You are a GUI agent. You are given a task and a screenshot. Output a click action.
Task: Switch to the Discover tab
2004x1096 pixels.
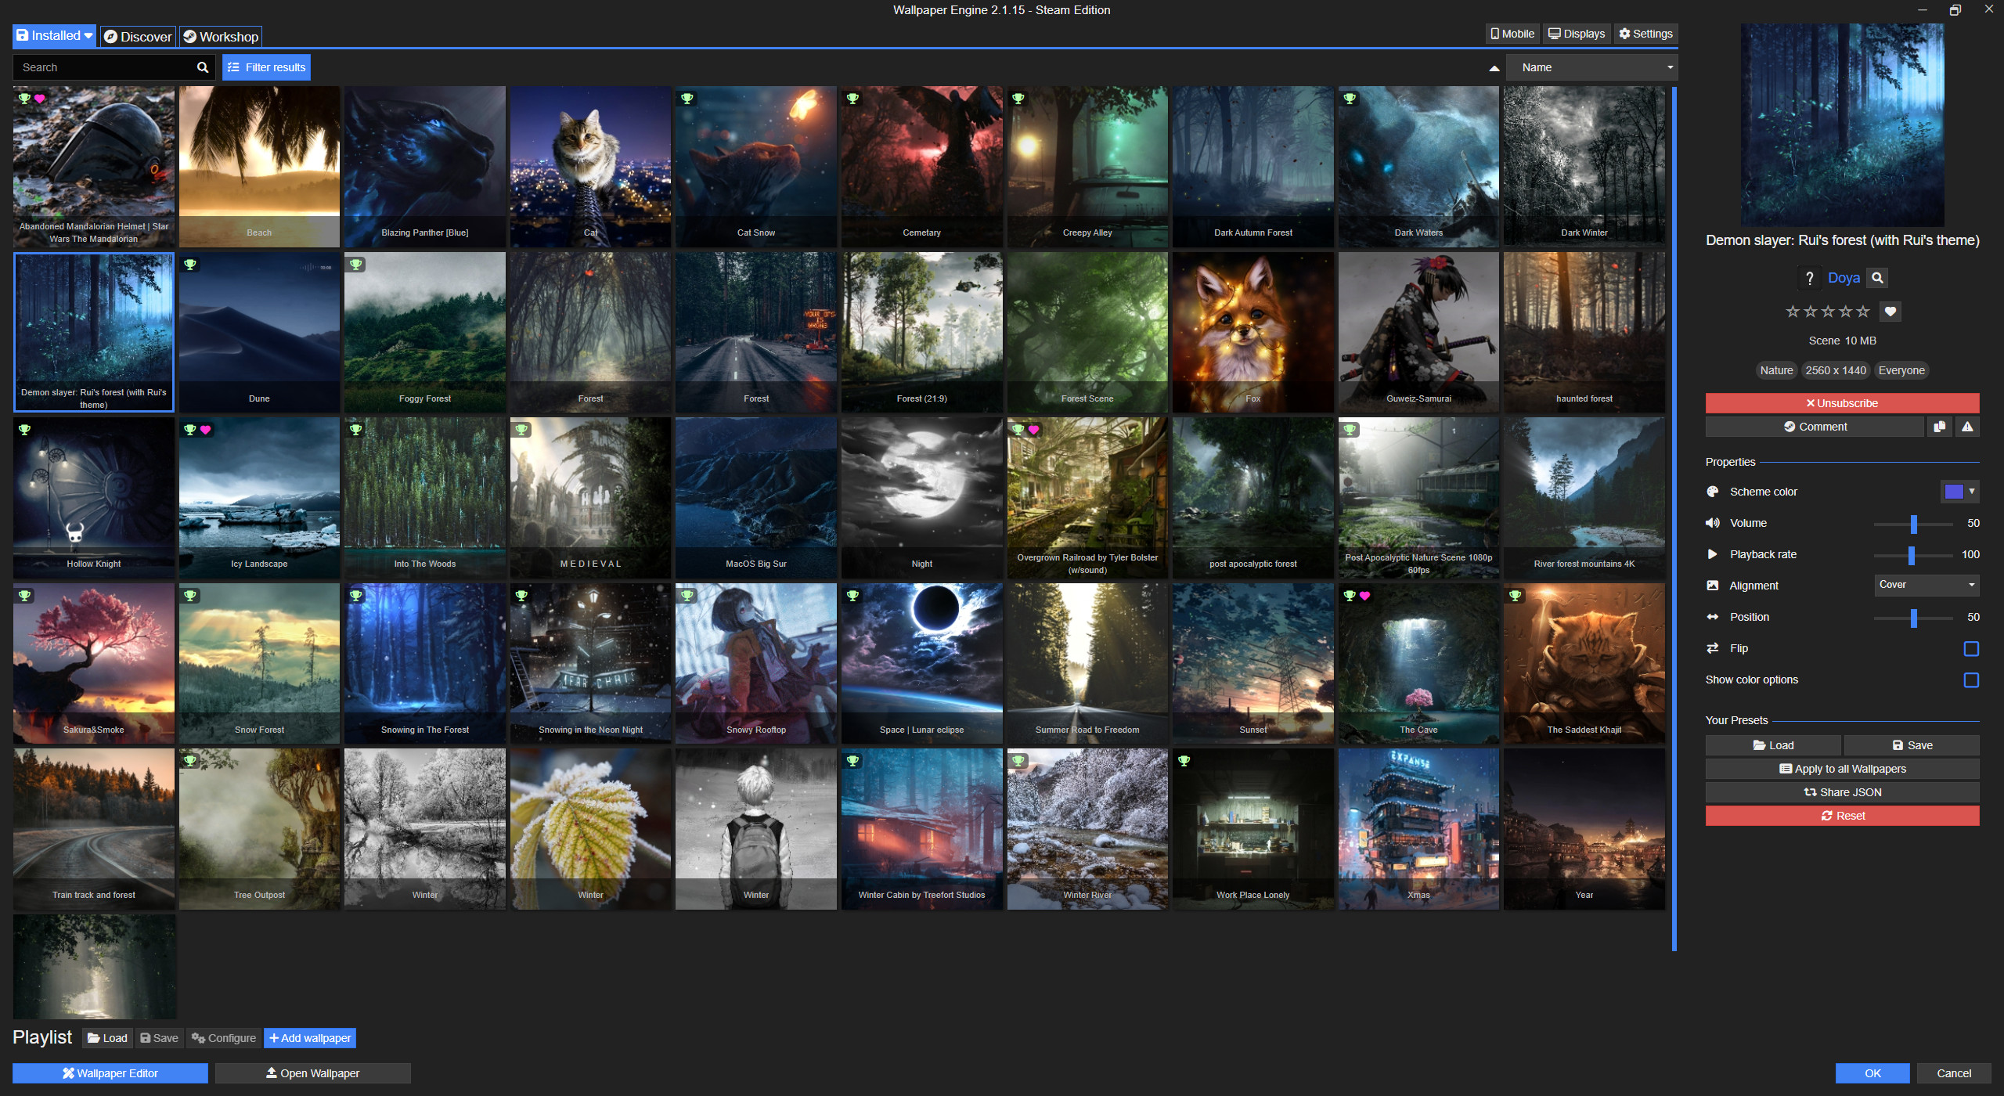[138, 37]
